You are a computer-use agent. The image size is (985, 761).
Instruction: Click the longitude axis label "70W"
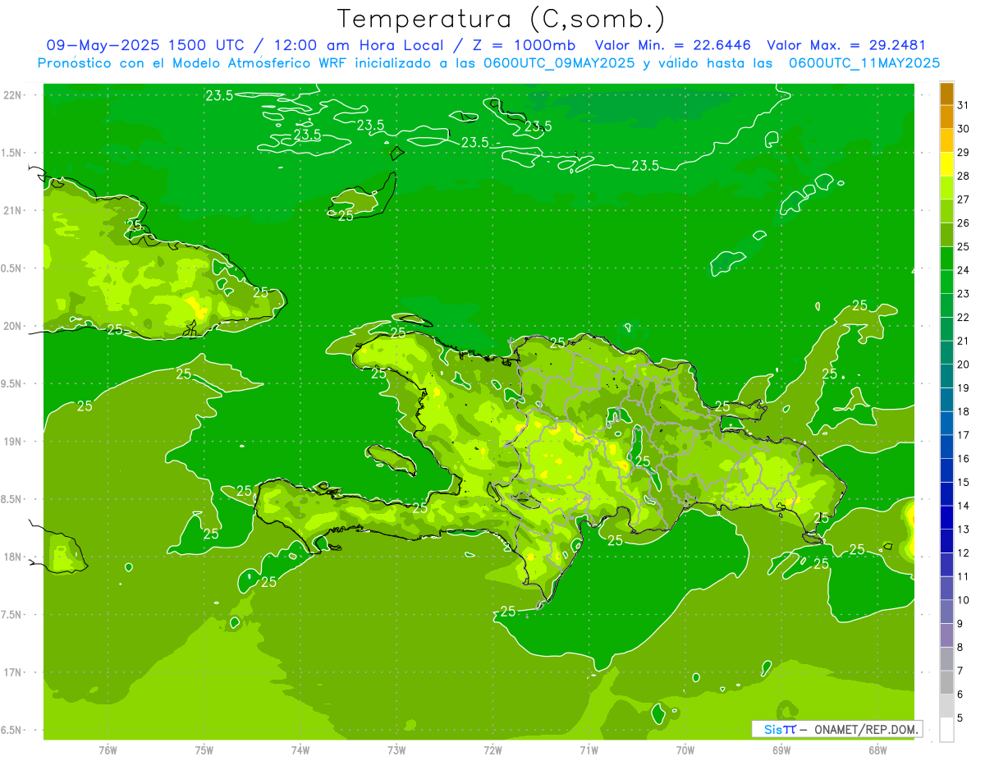coord(685,750)
